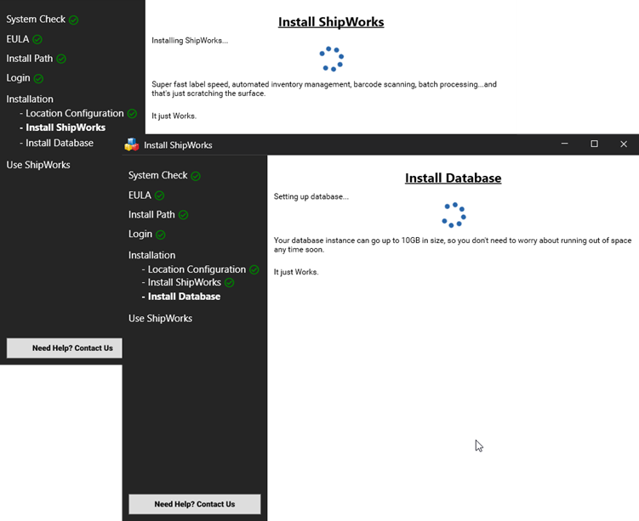The height and width of the screenshot is (521, 639).
Task: Select Install Path step in the front window sidebar
Action: [151, 214]
